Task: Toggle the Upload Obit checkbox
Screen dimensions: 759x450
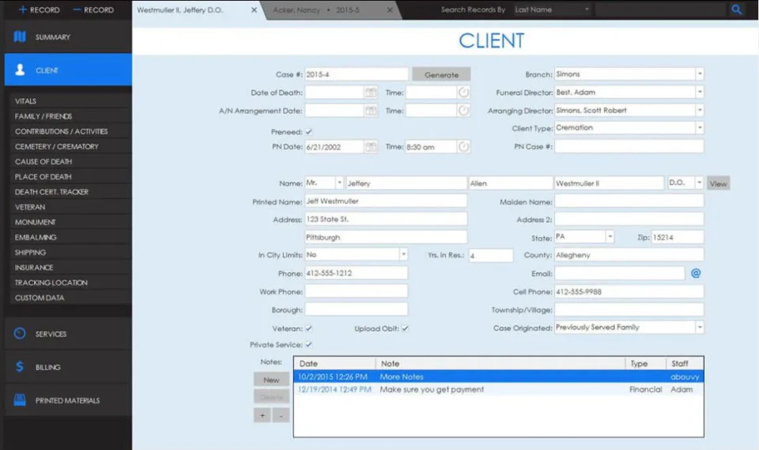Action: pos(405,328)
